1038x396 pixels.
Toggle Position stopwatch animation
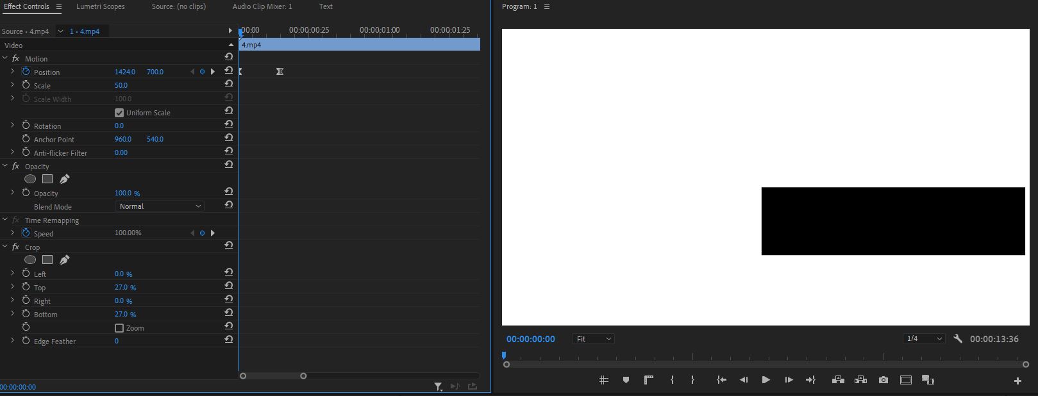26,72
